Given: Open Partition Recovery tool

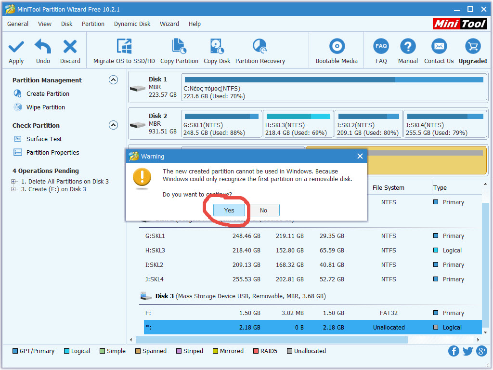Looking at the screenshot, I should point(260,47).
